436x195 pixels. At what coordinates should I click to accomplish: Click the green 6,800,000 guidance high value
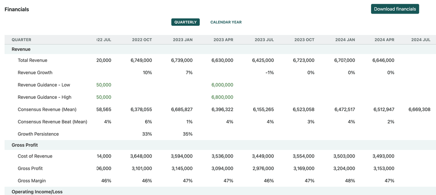[x=222, y=97]
